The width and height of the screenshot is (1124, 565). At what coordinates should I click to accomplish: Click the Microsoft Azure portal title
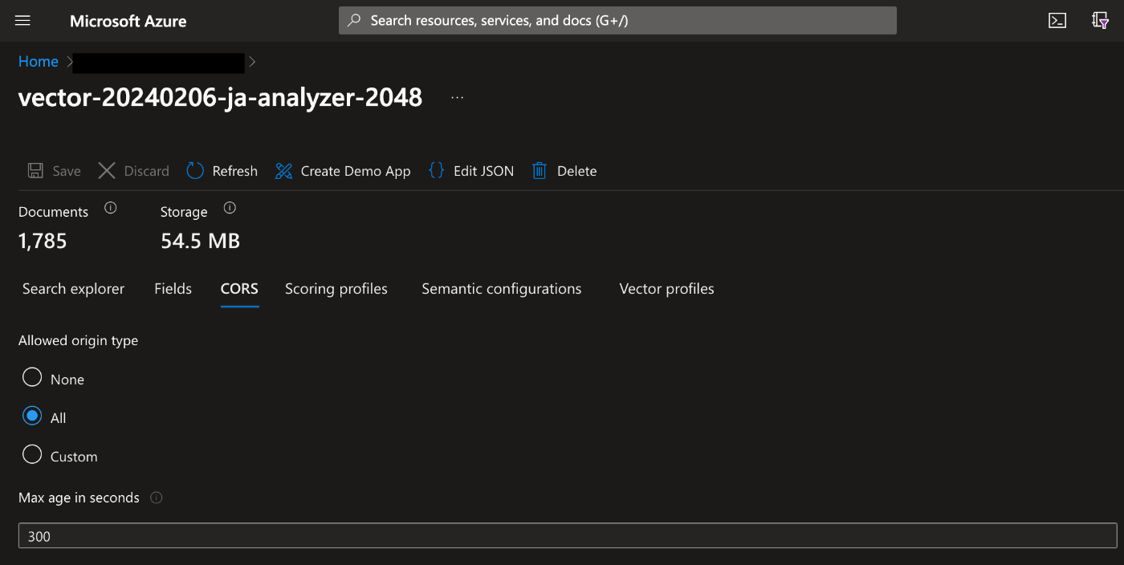click(128, 21)
